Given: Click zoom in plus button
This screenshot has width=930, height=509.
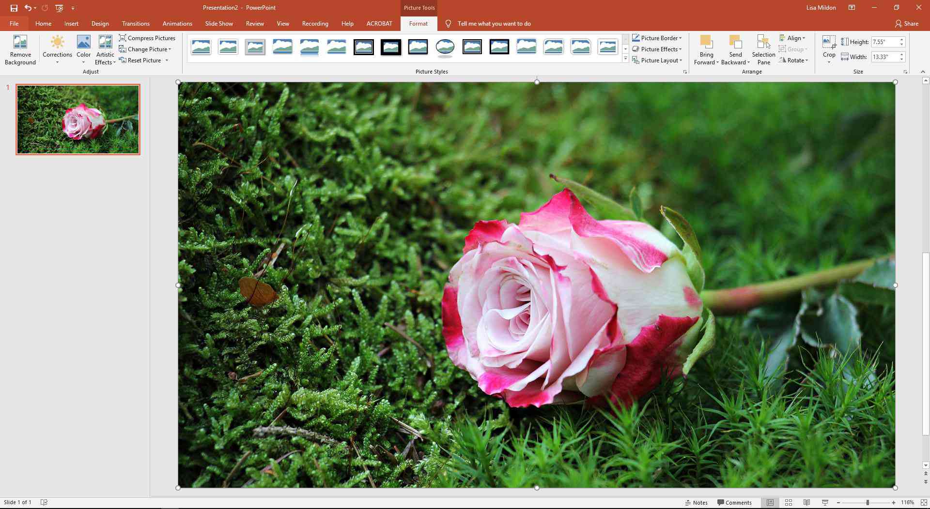Looking at the screenshot, I should 894,502.
